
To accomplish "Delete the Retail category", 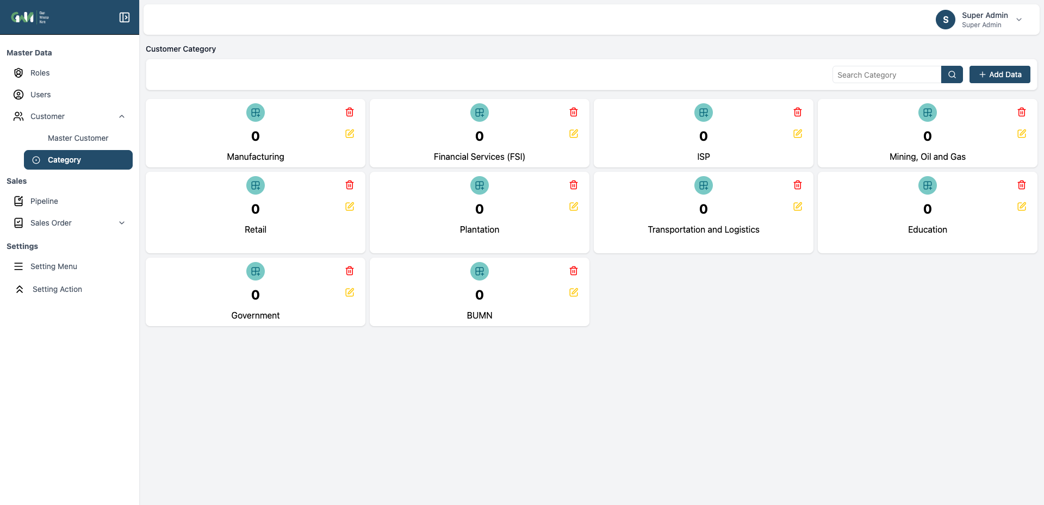I will [x=350, y=185].
